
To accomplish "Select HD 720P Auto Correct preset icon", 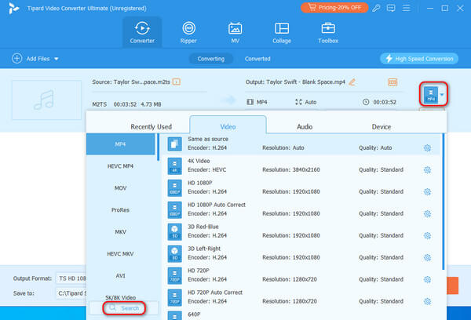I will [174, 297].
